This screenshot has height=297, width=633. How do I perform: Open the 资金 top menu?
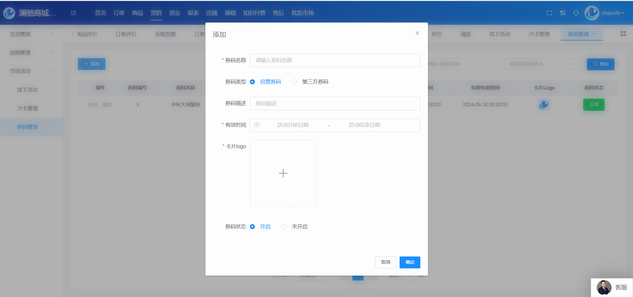tap(174, 13)
